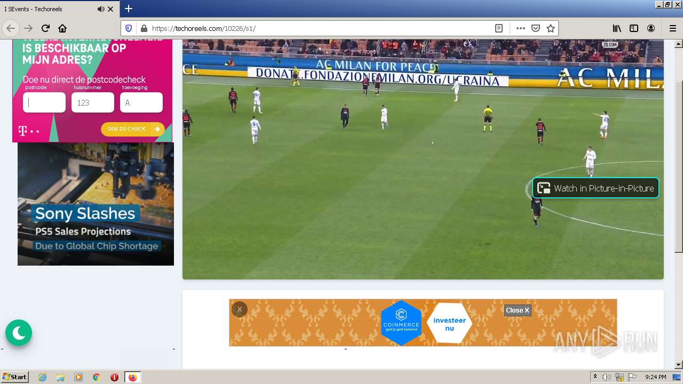
Task: Launch Google Chrome from taskbar
Action: pos(97,377)
